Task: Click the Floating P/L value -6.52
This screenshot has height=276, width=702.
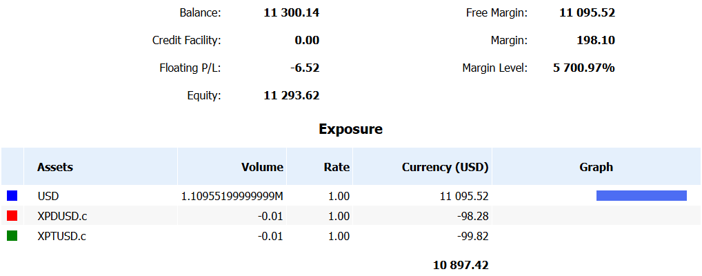Action: tap(305, 68)
